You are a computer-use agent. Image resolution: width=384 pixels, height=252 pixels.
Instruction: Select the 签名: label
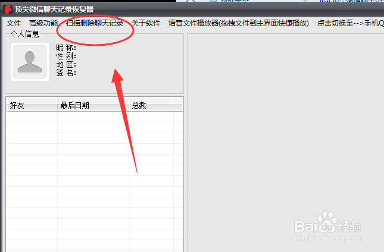point(66,73)
